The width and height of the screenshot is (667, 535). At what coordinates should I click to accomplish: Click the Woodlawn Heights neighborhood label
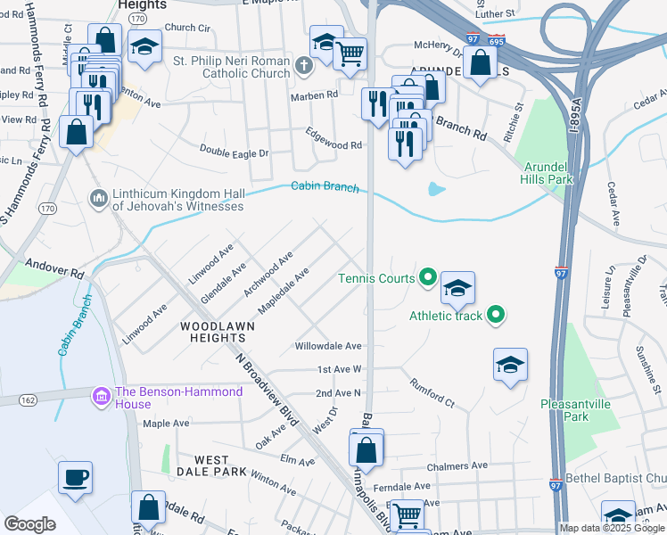point(218,332)
